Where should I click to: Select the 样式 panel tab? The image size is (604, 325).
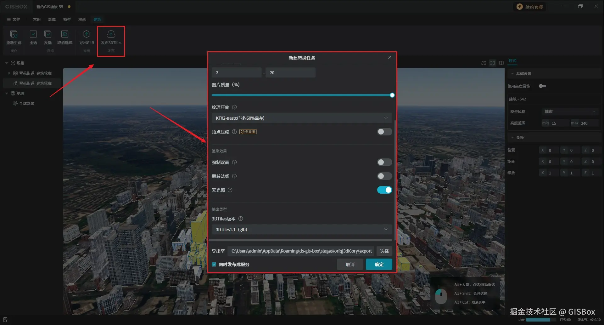[x=512, y=61]
